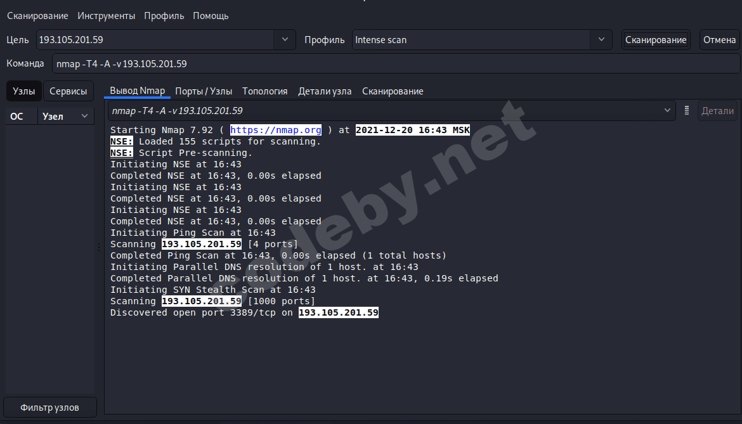Click the Команда command input field
This screenshot has height=424, width=742.
click(254, 63)
